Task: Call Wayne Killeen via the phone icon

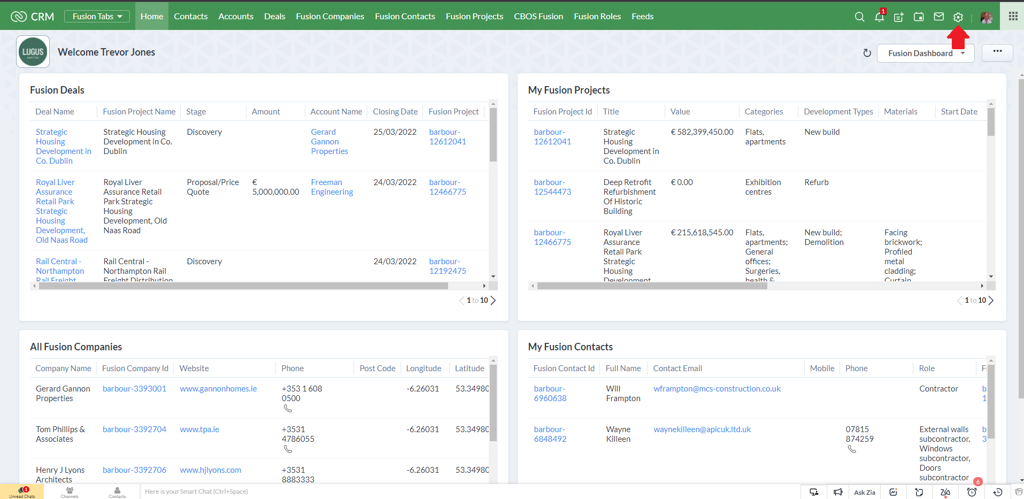Action: point(852,449)
